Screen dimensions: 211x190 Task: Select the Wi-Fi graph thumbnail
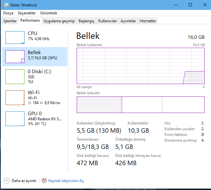(15, 97)
